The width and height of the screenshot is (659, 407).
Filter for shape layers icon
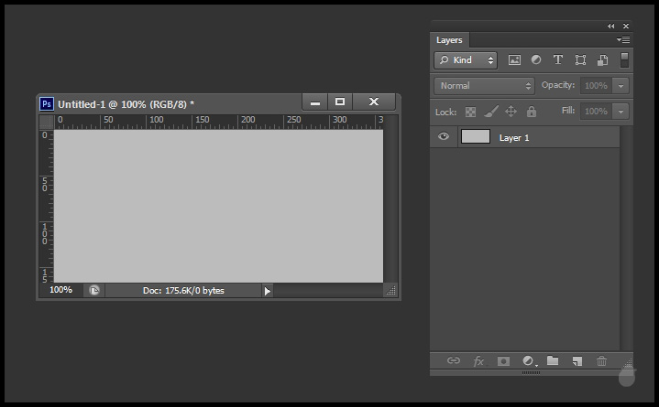click(580, 60)
